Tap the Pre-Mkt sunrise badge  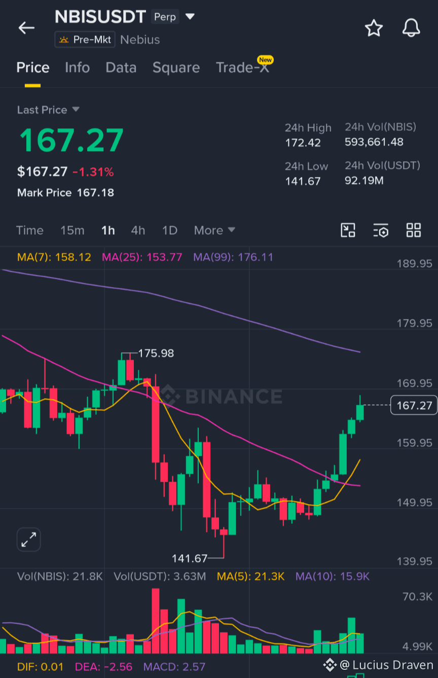pyautogui.click(x=85, y=40)
